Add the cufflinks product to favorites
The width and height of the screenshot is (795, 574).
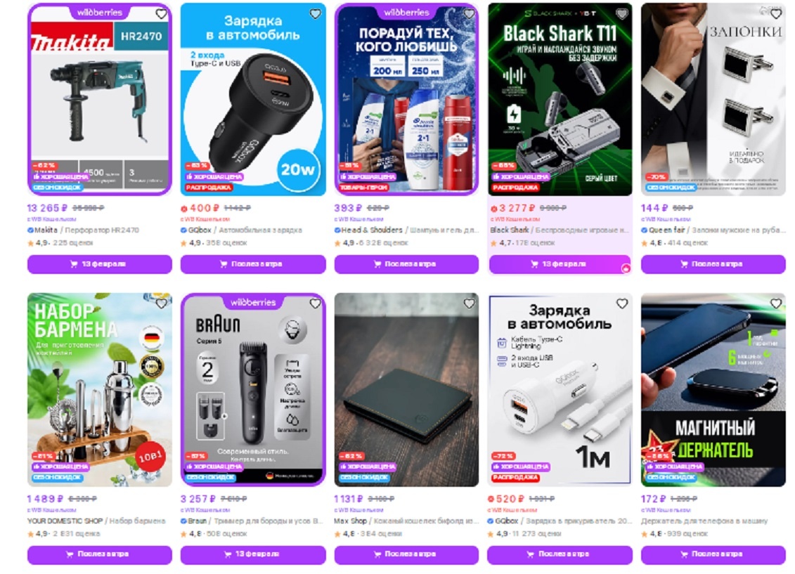tap(776, 14)
